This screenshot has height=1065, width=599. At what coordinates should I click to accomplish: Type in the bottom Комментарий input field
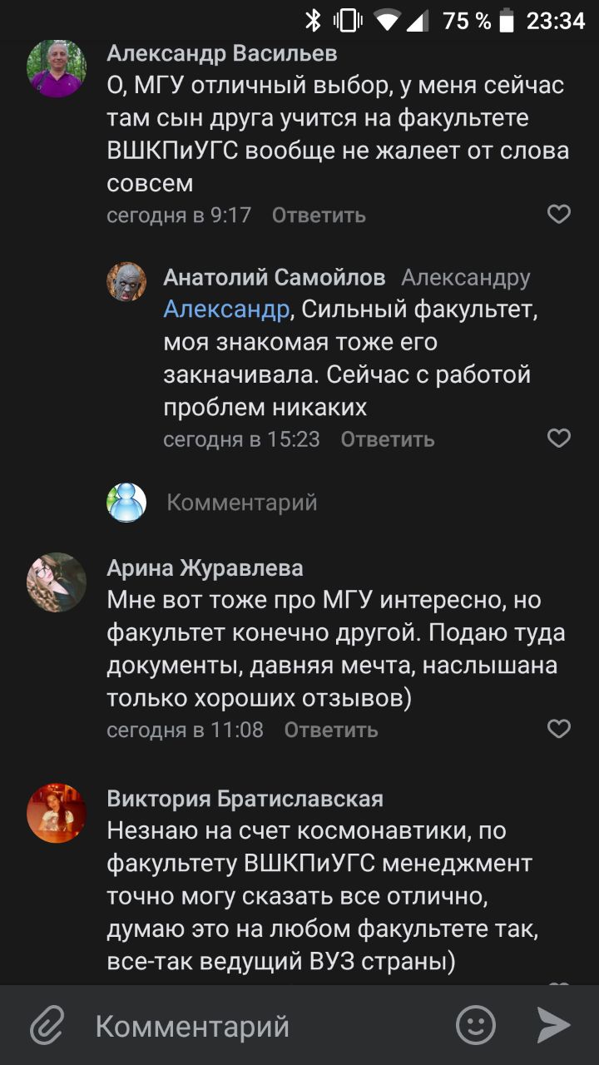(250, 1026)
